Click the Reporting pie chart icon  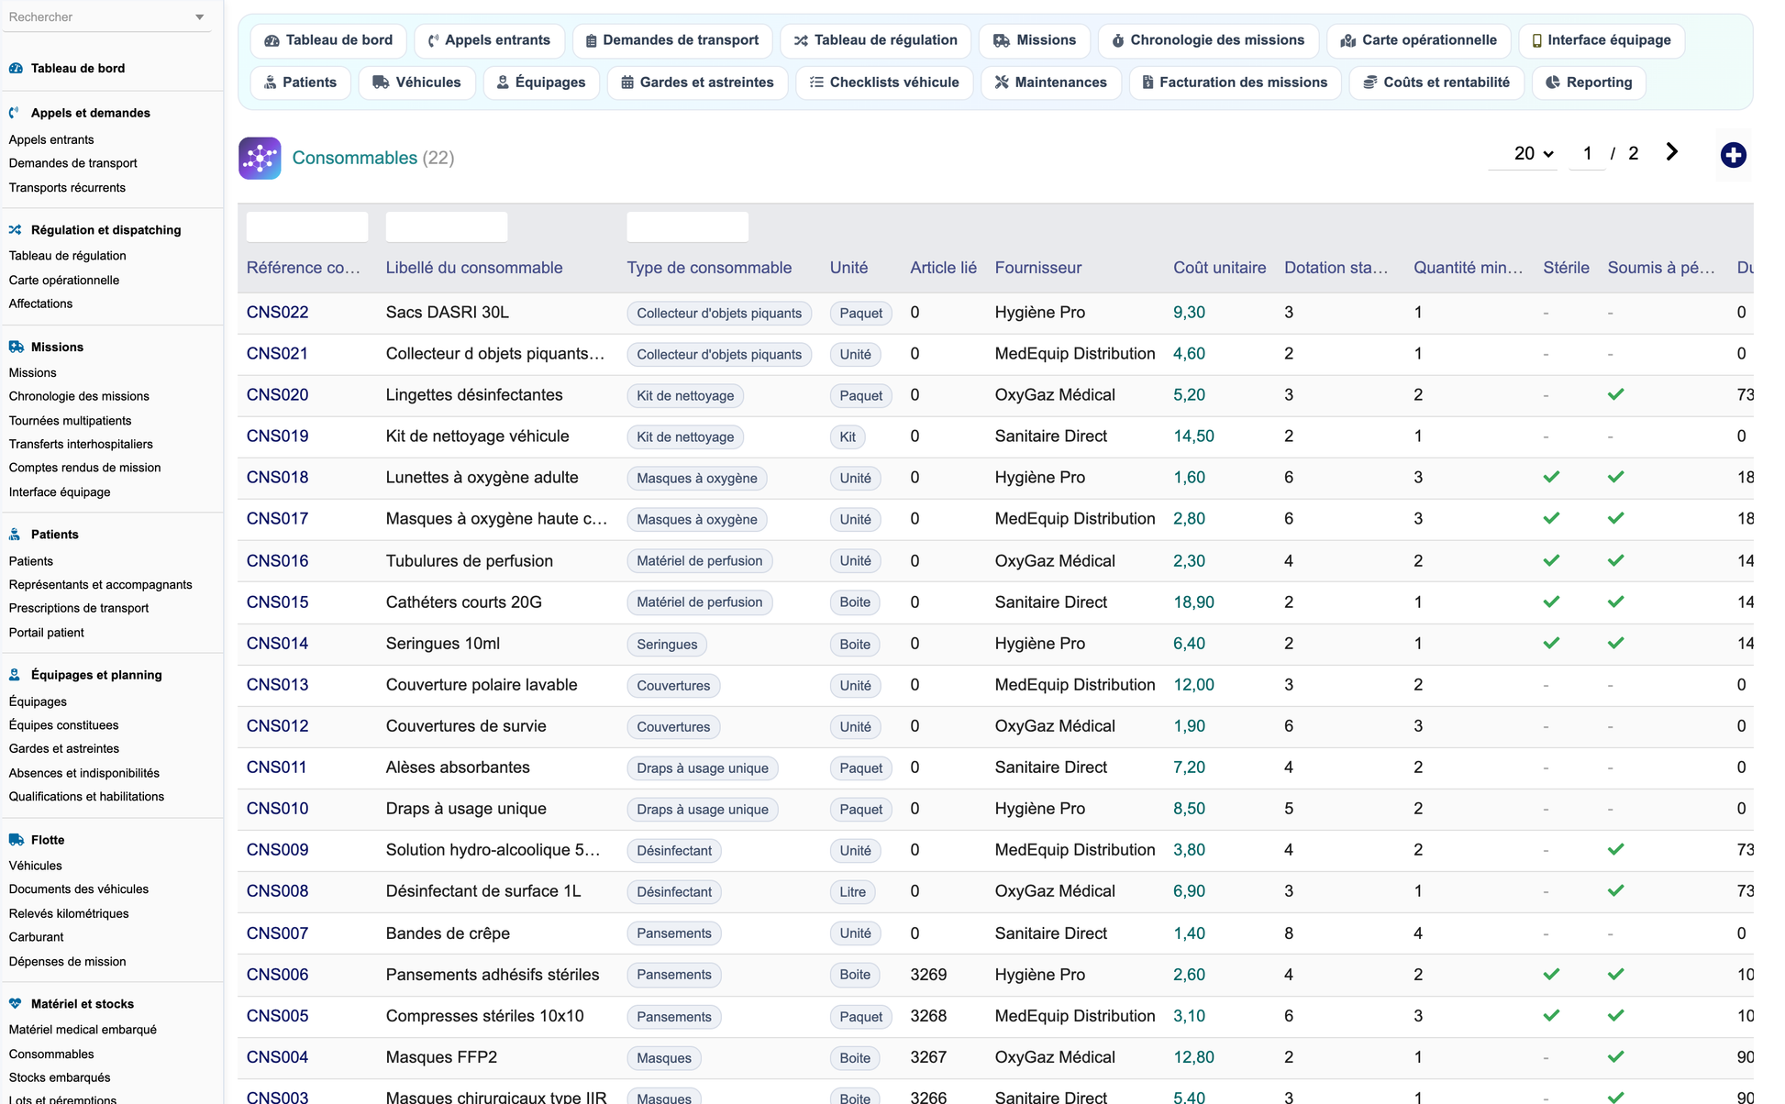click(x=1553, y=83)
